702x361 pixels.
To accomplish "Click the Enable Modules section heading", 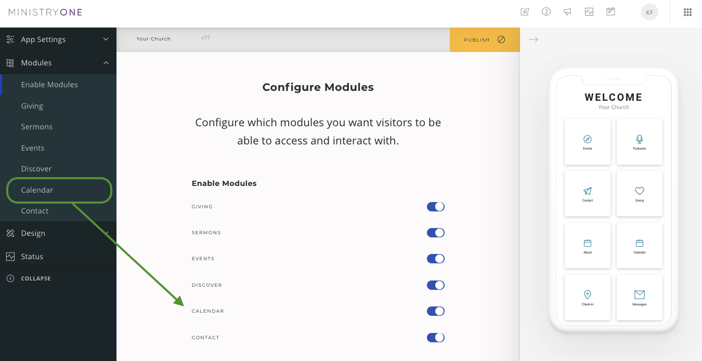I will click(224, 183).
